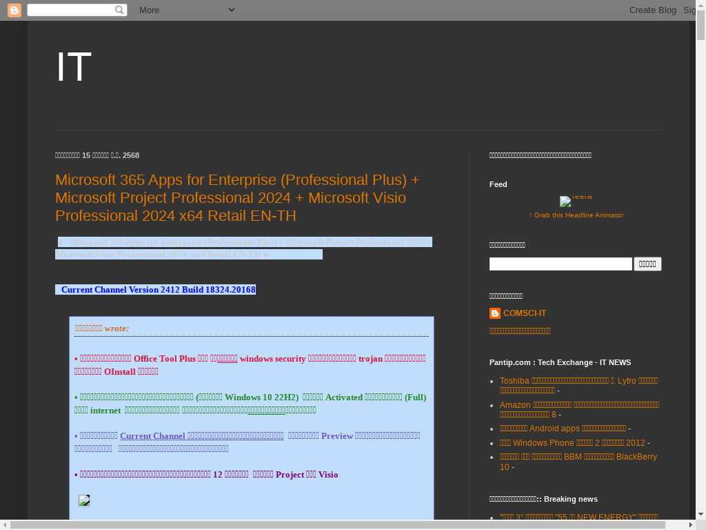Open the Microsoft 365 Apps post title
The width and height of the screenshot is (706, 530).
[237, 198]
